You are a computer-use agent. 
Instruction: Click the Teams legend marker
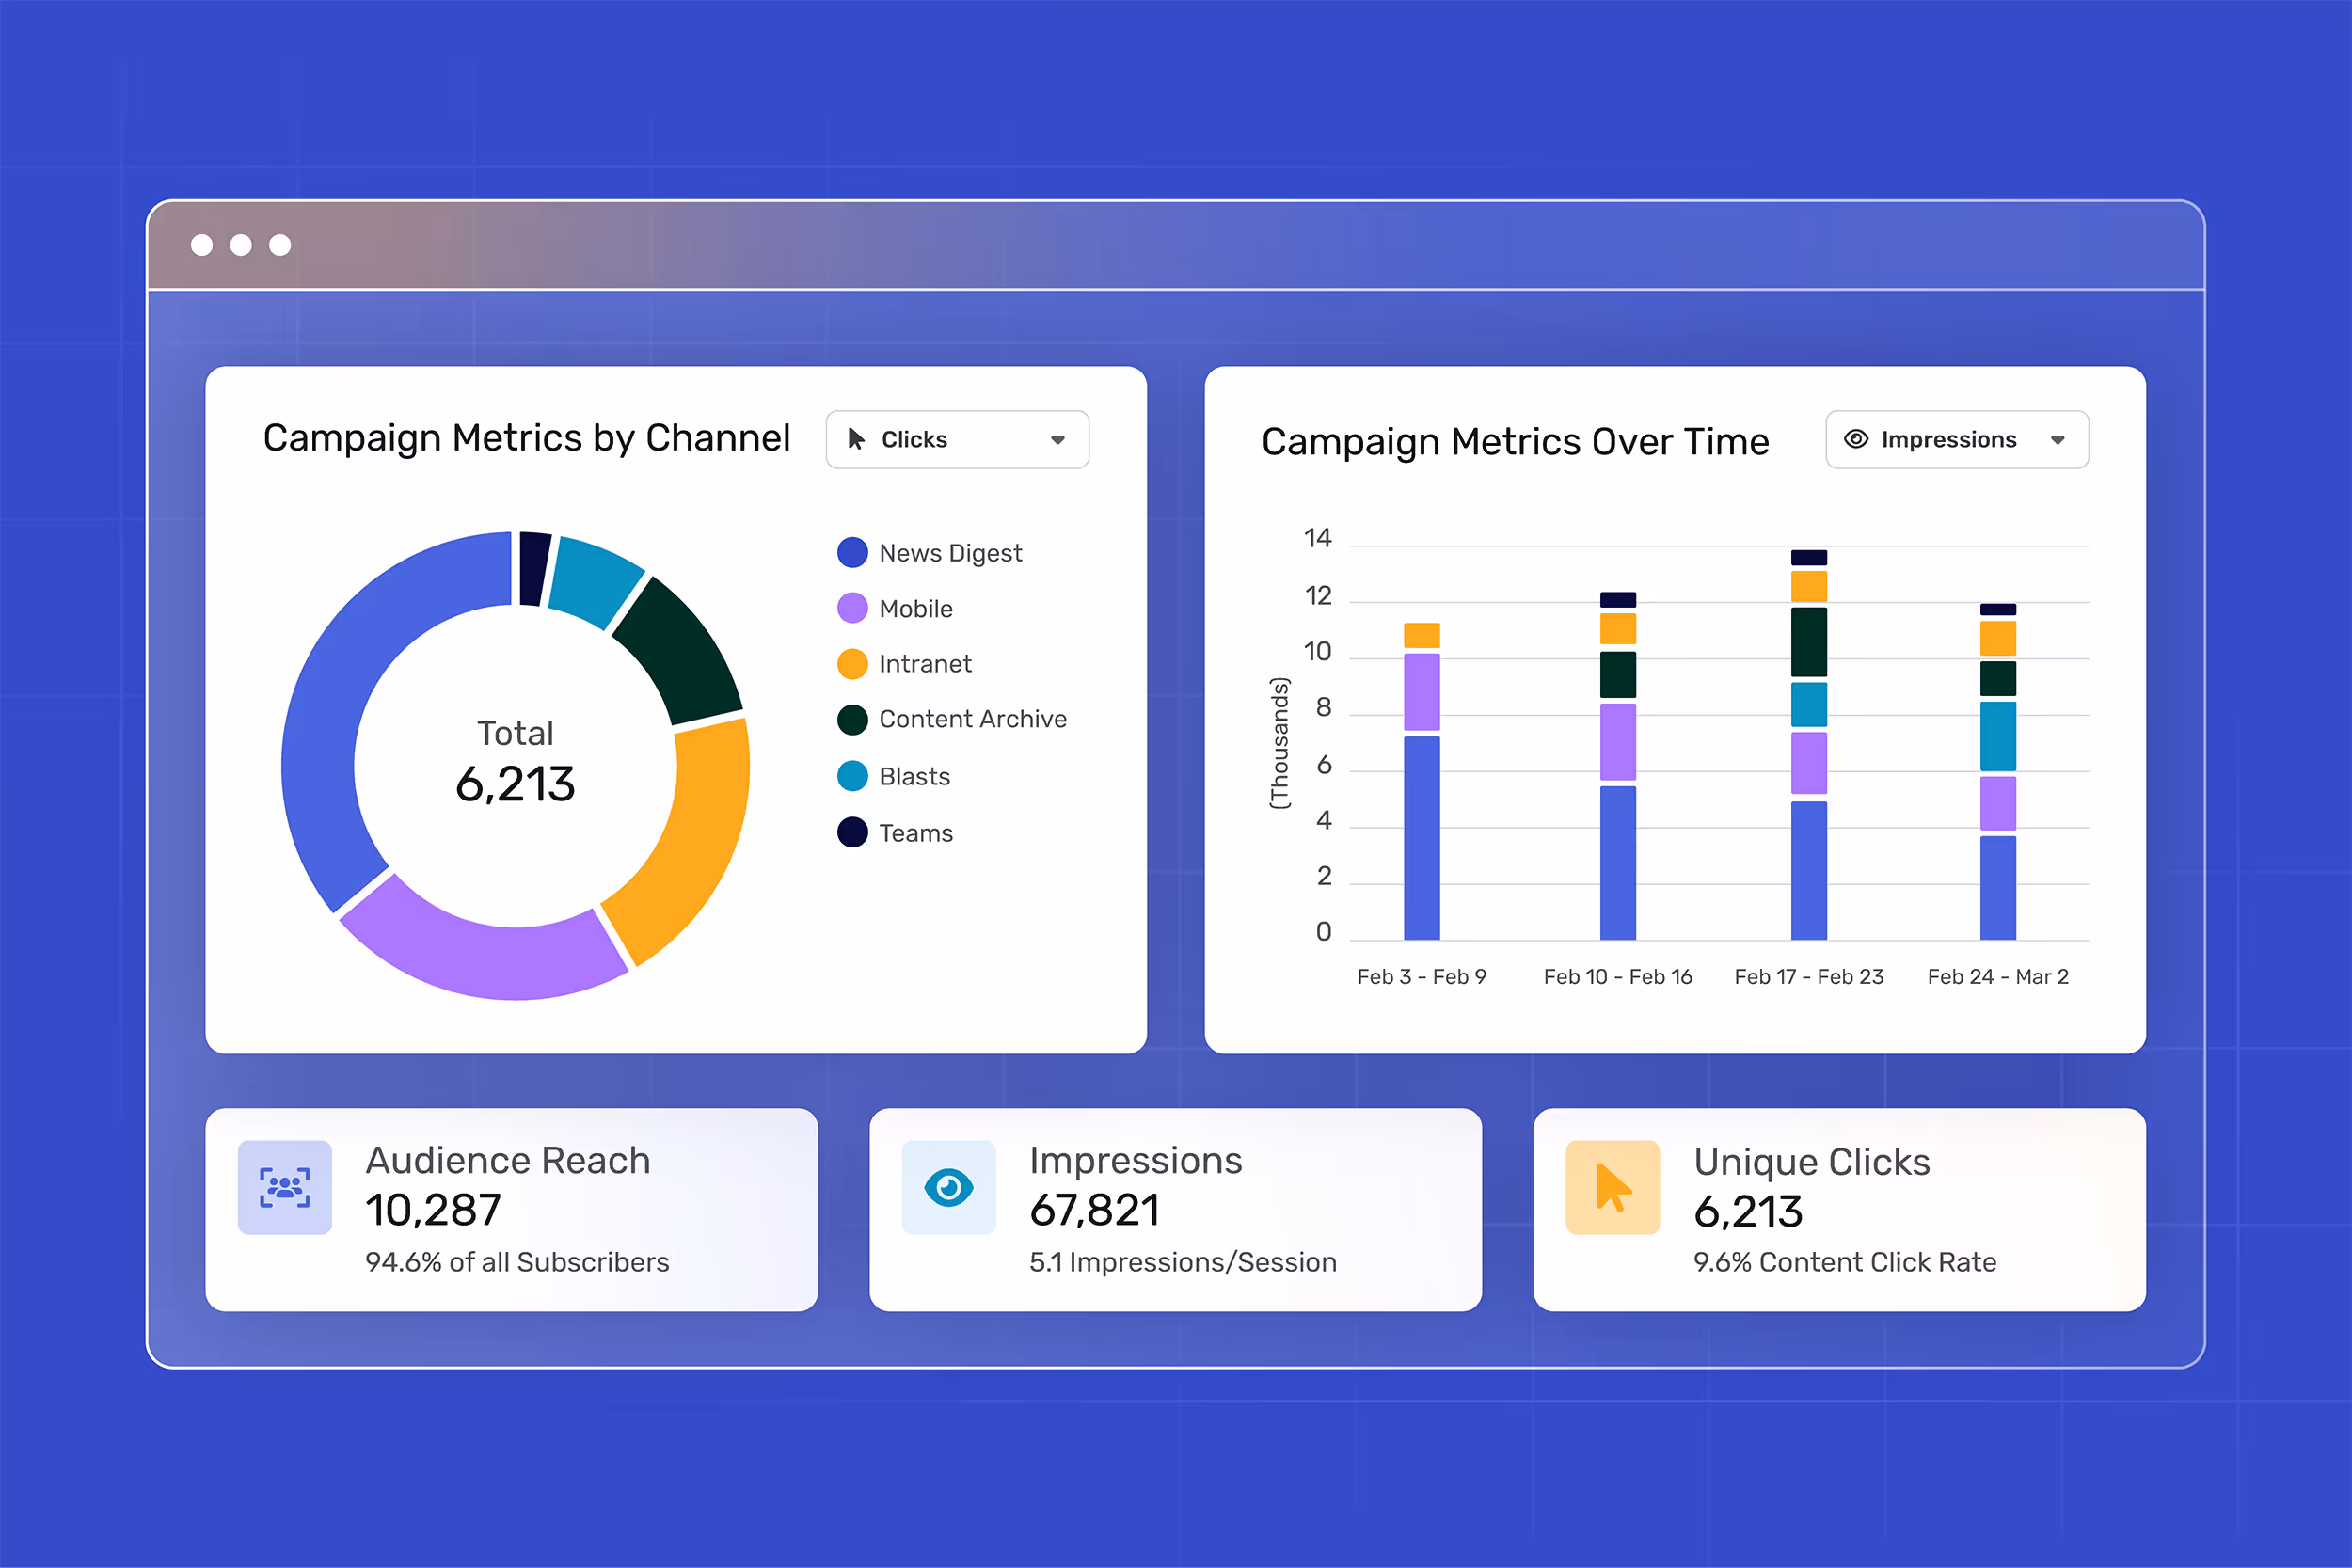click(851, 832)
